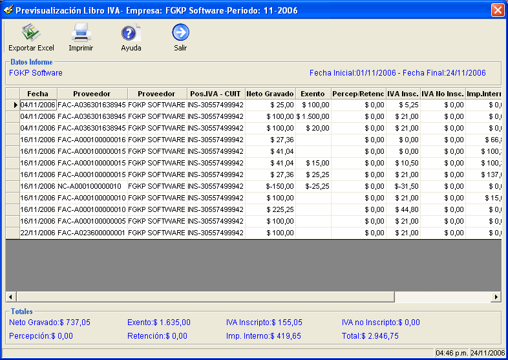The width and height of the screenshot is (508, 360).
Task: Click the Total $ 2.946,75 label
Action: pyautogui.click(x=370, y=336)
